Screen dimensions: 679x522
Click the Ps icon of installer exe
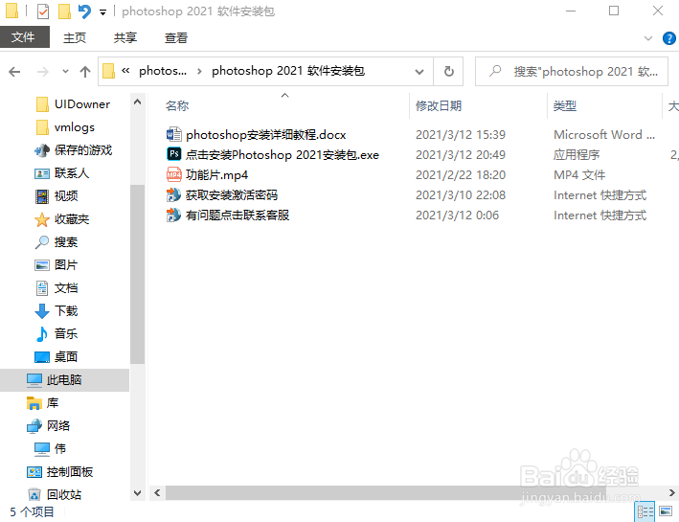[x=173, y=154]
